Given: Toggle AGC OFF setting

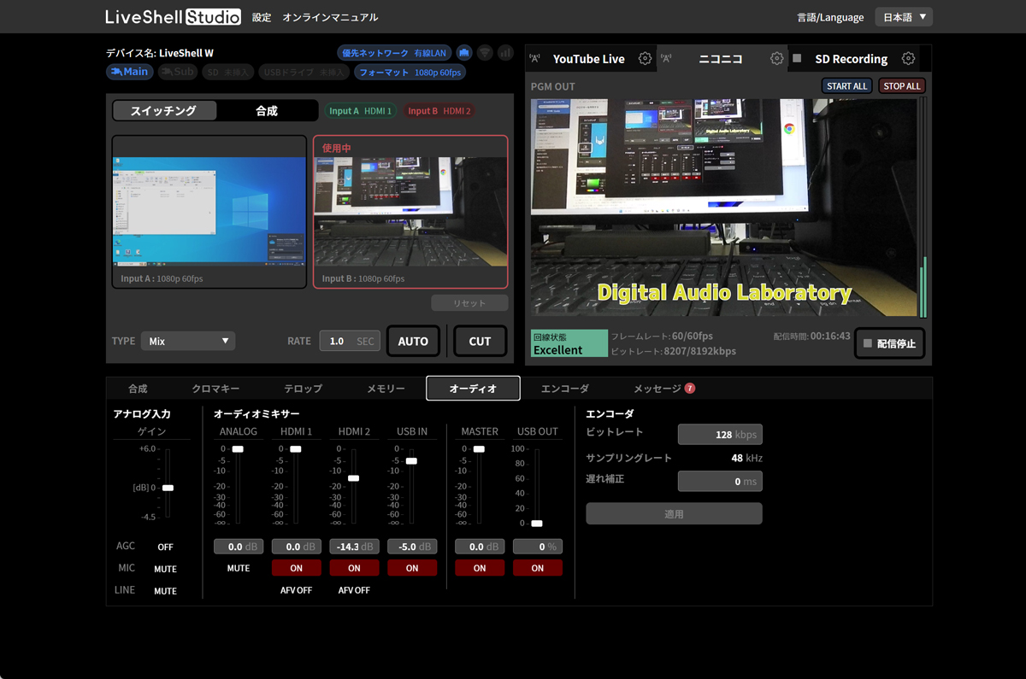Looking at the screenshot, I should click(x=165, y=547).
